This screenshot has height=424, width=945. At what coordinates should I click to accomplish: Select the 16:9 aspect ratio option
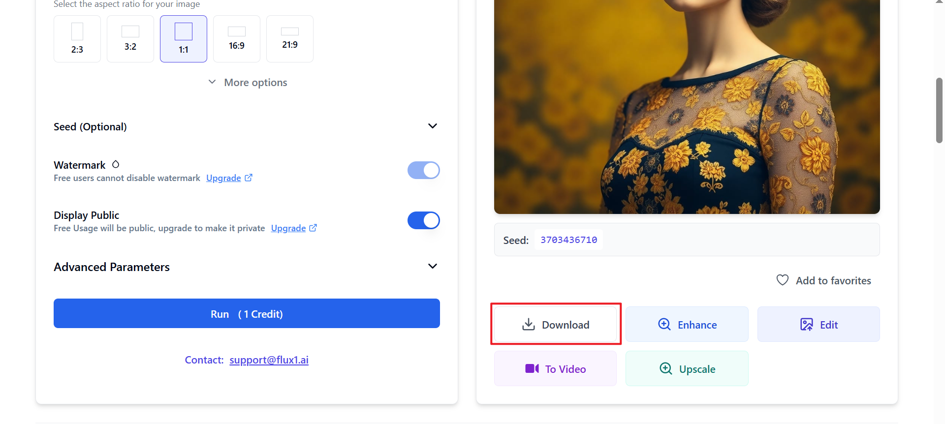click(x=237, y=39)
